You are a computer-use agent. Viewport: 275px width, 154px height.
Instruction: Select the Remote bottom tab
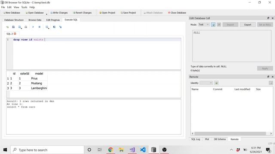pyautogui.click(x=235, y=139)
